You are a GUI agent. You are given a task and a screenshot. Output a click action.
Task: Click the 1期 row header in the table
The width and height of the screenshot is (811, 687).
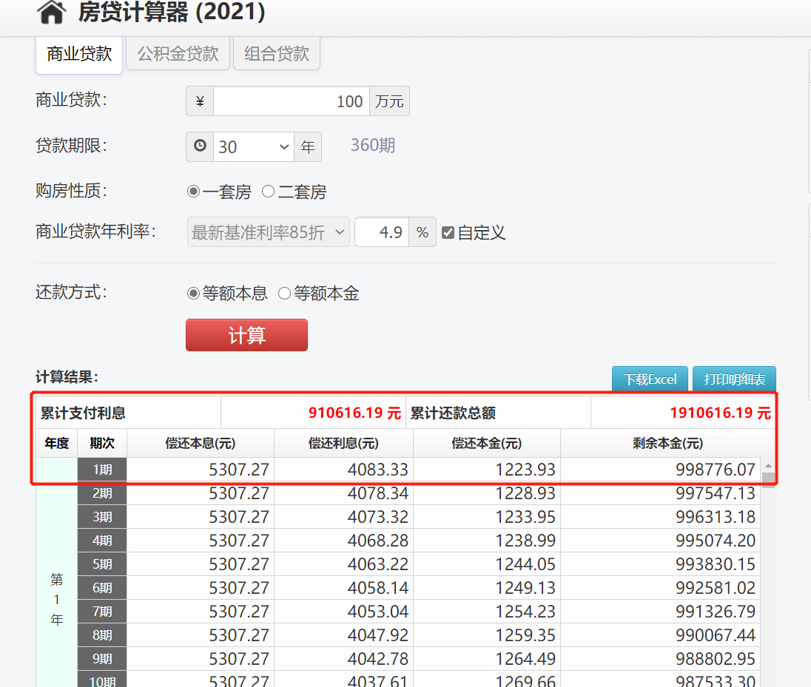tap(101, 469)
